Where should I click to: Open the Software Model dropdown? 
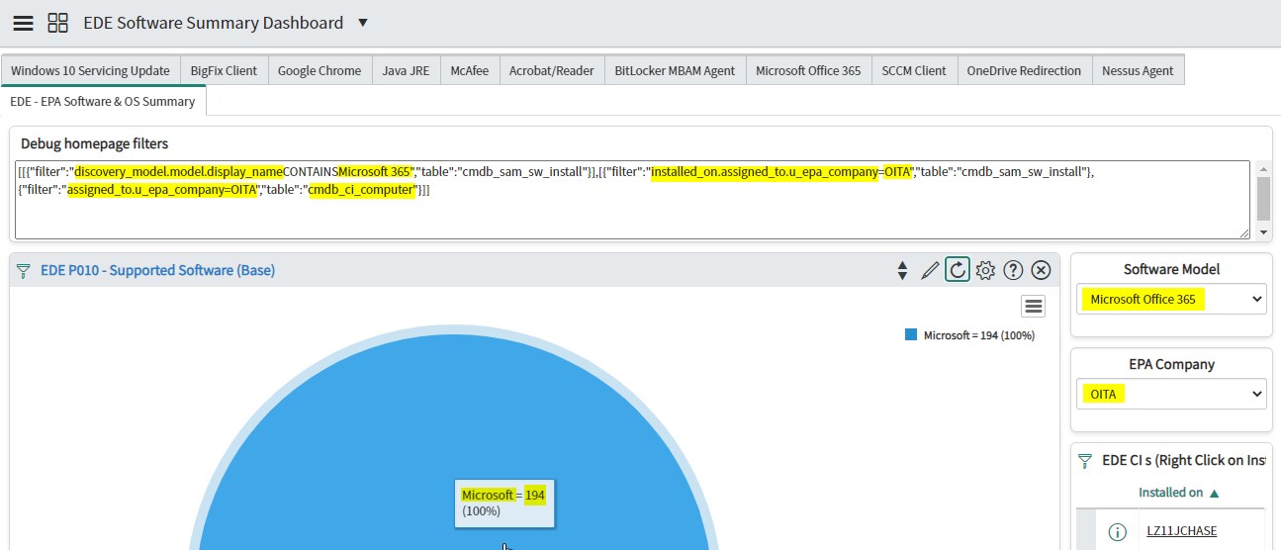pyautogui.click(x=1171, y=299)
